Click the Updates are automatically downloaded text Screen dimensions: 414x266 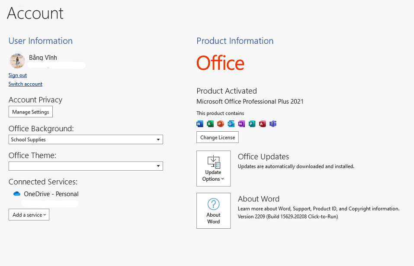pos(296,166)
